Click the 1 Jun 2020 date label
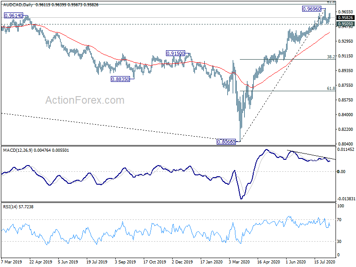This screenshot has width=356, height=267. (296, 262)
